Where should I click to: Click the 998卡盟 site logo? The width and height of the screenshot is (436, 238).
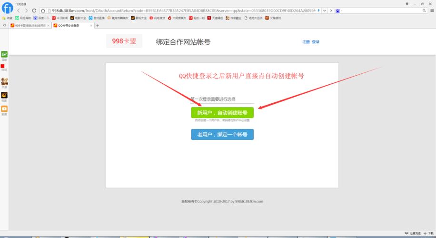click(x=124, y=41)
